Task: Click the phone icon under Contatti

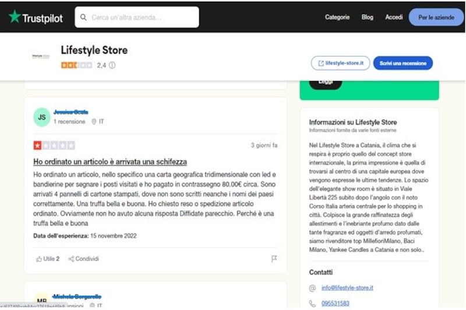Action: click(x=312, y=304)
